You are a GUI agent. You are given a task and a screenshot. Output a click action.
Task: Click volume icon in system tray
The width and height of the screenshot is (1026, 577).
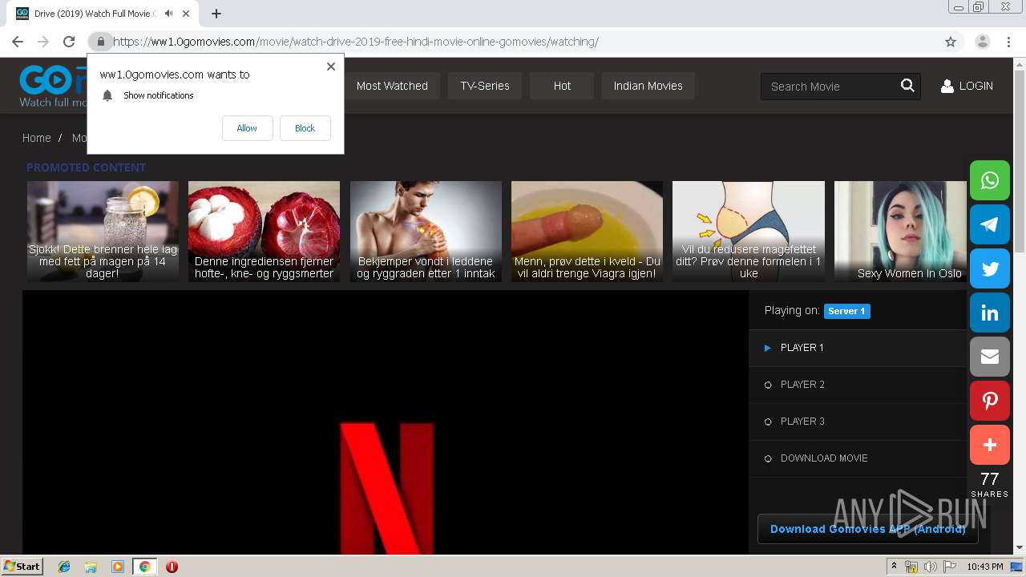coord(931,567)
